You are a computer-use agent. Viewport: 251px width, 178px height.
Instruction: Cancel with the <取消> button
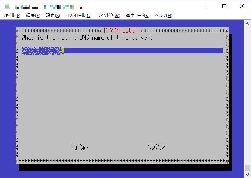[156, 147]
